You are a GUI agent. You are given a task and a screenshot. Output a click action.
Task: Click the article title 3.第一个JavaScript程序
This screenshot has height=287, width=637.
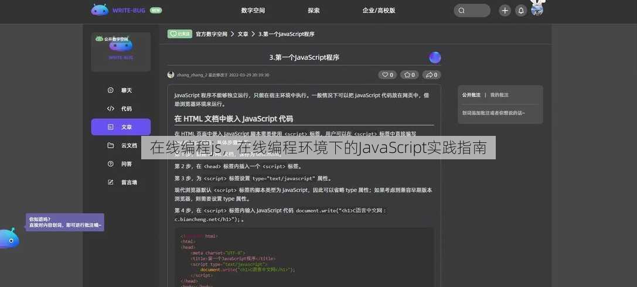(x=304, y=57)
